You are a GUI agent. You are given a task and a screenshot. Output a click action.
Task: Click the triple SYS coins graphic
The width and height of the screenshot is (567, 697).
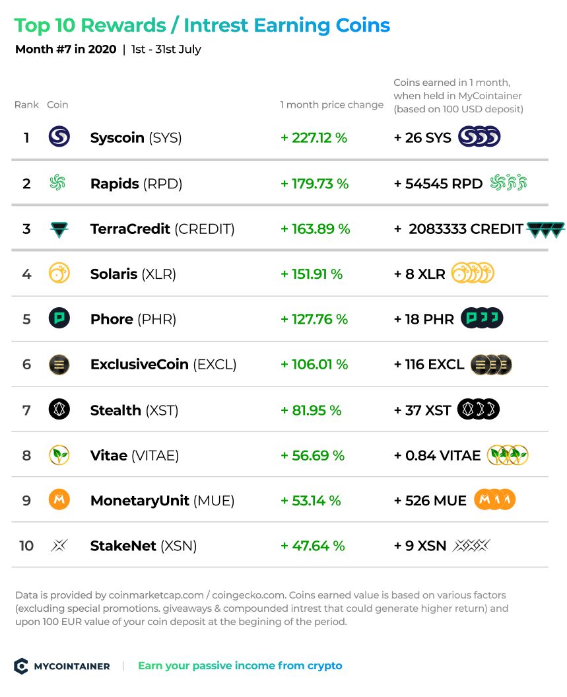[479, 137]
